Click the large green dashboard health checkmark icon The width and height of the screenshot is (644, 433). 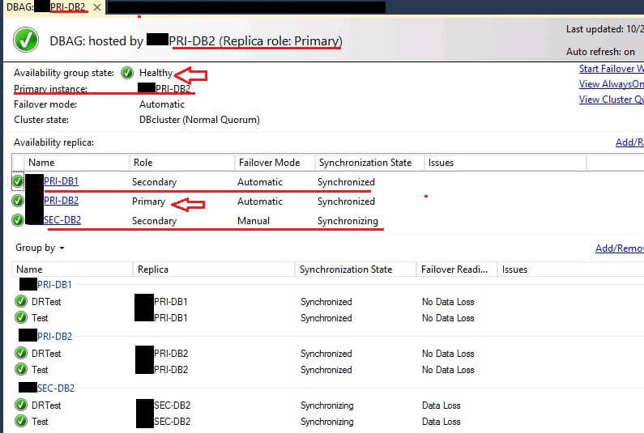coord(26,40)
